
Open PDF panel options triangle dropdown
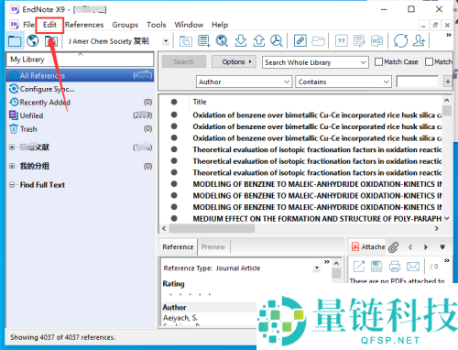[x=442, y=247]
